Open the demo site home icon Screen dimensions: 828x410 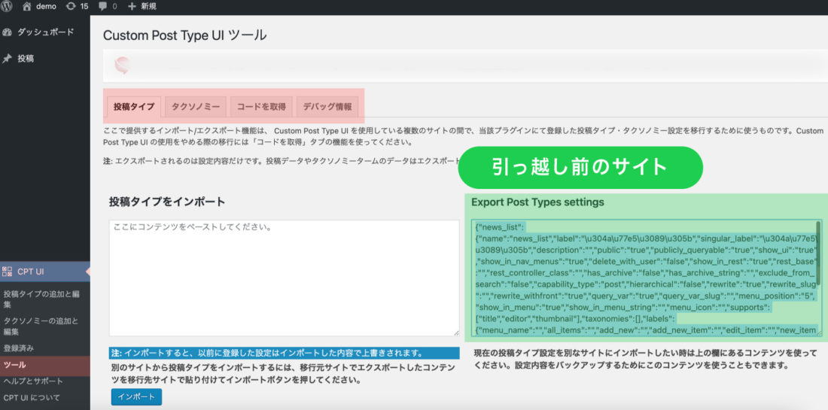pos(27,6)
